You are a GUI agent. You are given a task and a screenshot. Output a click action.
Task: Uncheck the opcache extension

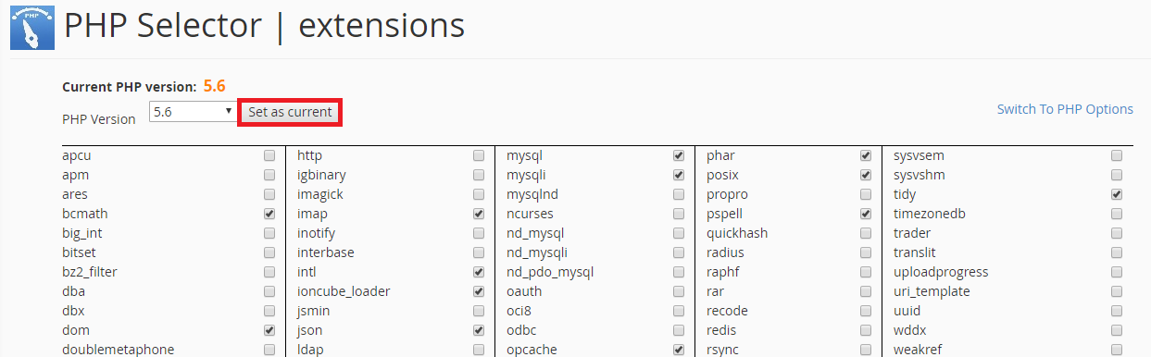pos(679,350)
